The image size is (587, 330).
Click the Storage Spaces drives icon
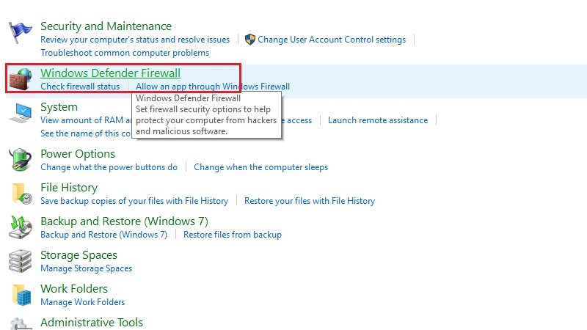point(21,260)
